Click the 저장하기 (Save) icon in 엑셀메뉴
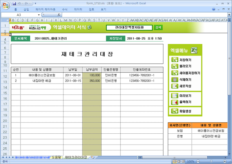232x164 pixels. [x=174, y=60]
